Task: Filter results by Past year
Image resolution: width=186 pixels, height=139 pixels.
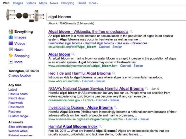Action: [15, 112]
